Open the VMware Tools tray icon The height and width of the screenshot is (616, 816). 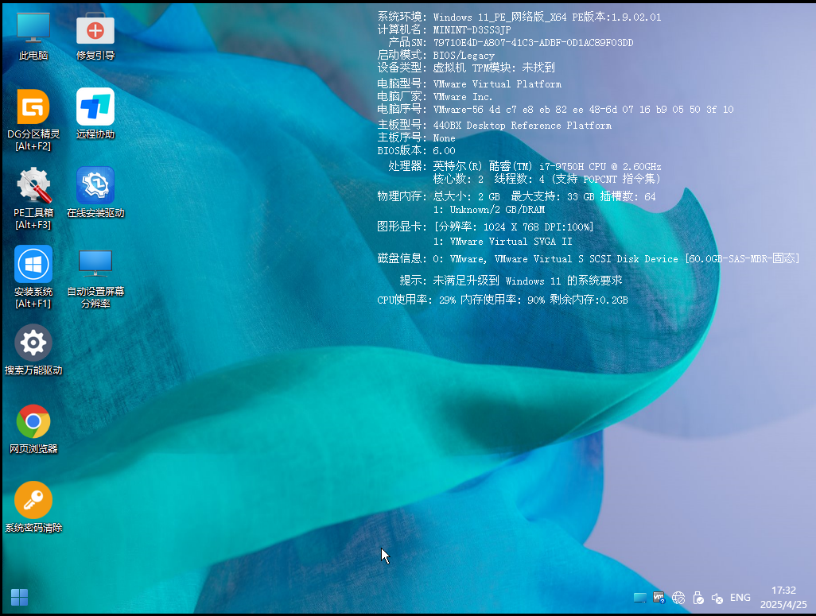point(659,598)
